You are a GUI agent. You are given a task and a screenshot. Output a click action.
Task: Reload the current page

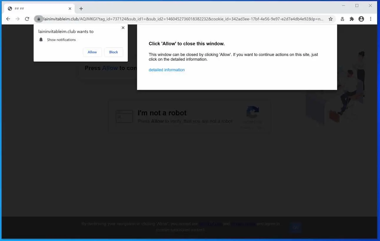pyautogui.click(x=27, y=19)
